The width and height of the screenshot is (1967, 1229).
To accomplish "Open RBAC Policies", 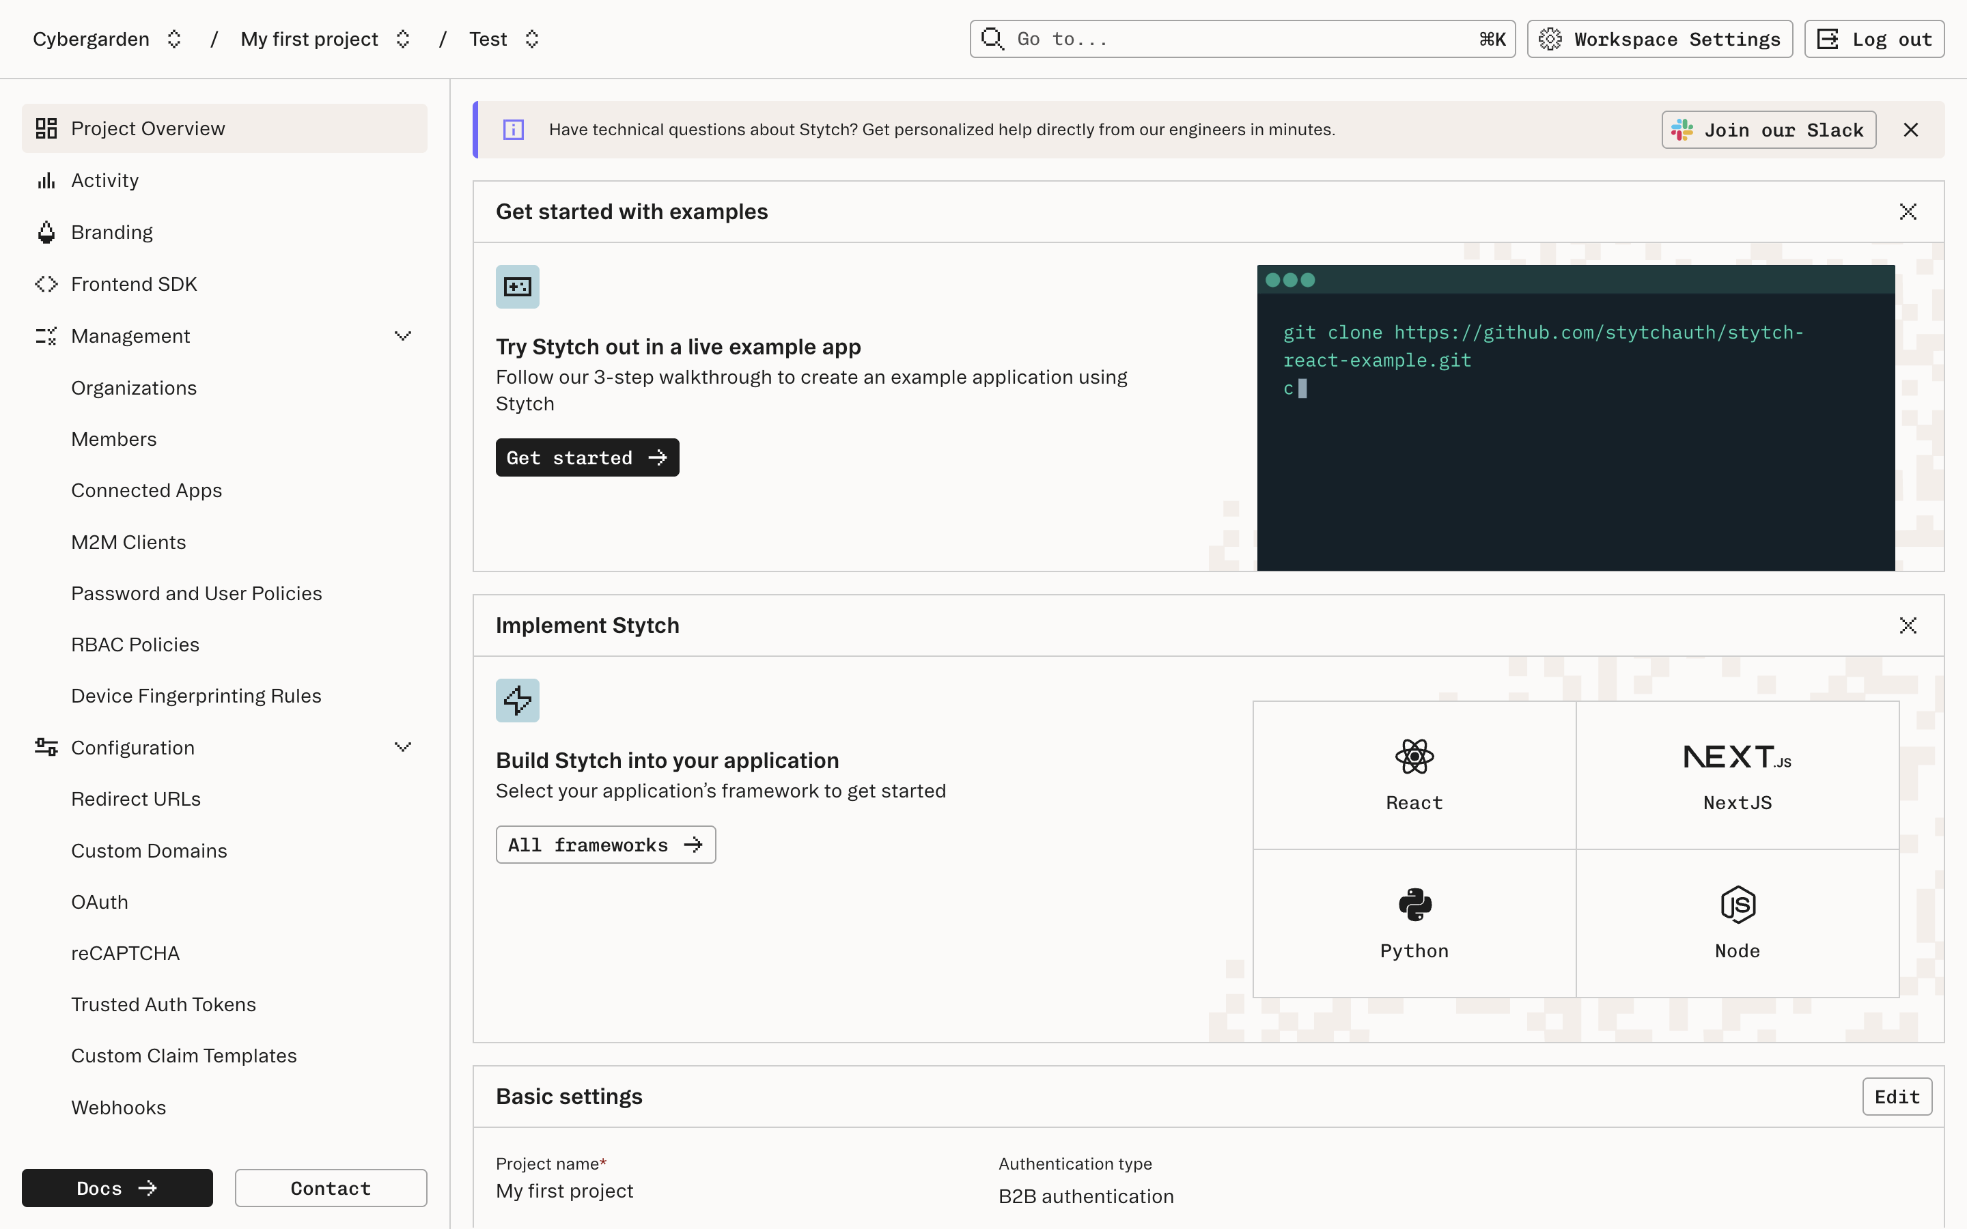I will 135,645.
